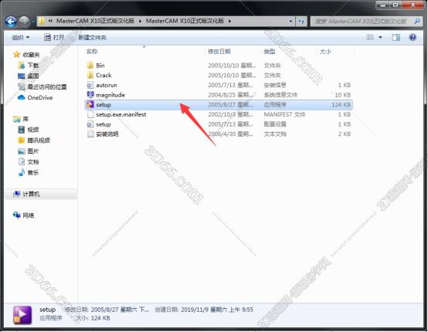Open 图片 library in sidebar
This screenshot has height=332, width=428.
click(x=29, y=151)
